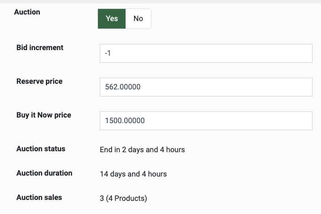Click the text "3 (4 Products)"

click(x=123, y=198)
